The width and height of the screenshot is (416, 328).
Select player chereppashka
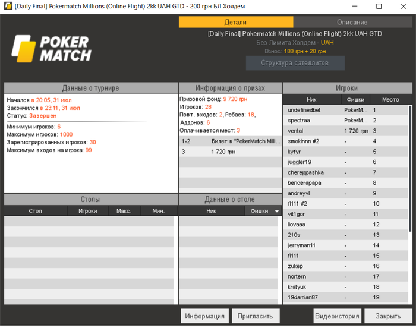click(x=345, y=172)
